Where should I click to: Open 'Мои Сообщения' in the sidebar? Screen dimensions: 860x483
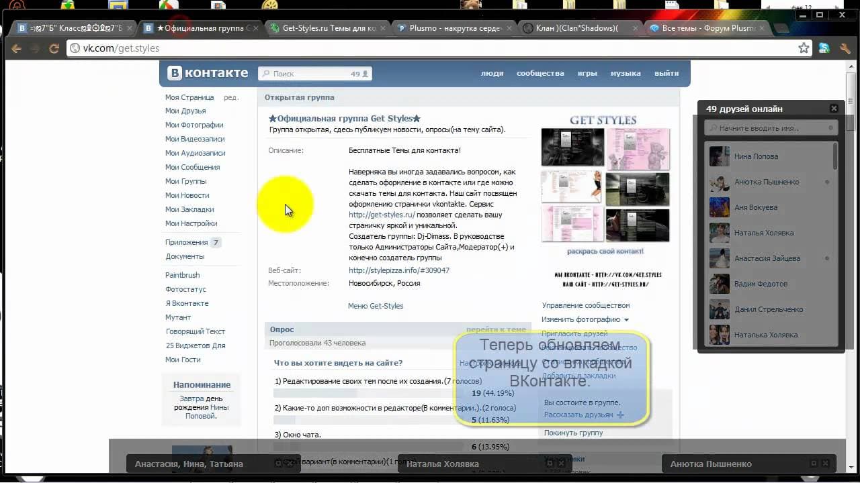click(x=192, y=167)
